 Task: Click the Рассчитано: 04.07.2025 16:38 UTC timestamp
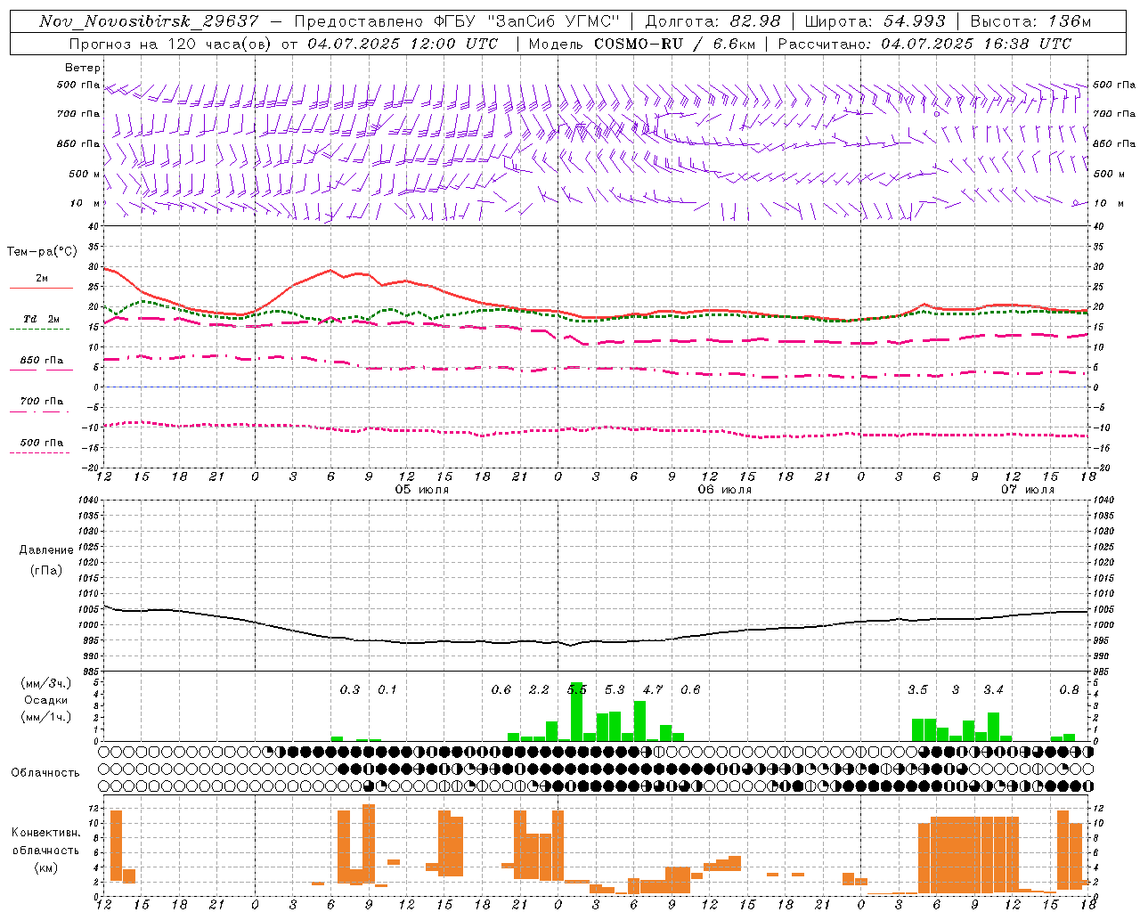(x=924, y=44)
